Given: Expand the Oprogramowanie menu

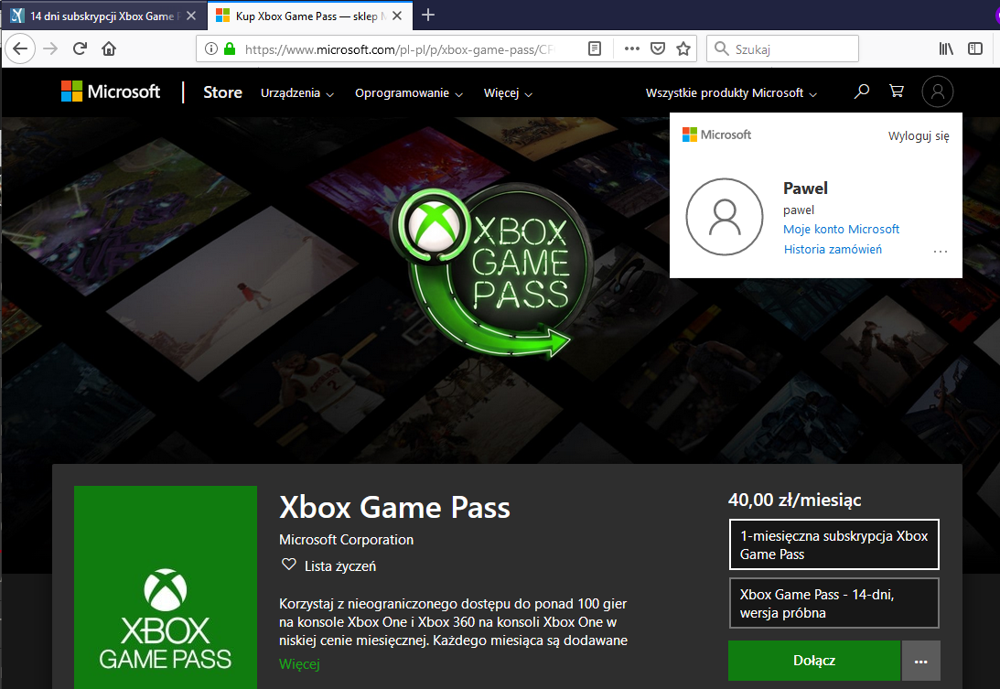Looking at the screenshot, I should click(x=409, y=93).
